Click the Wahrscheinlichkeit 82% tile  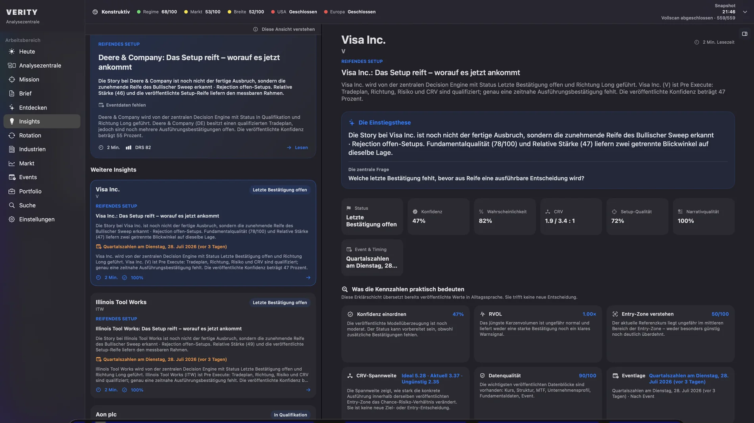505,217
